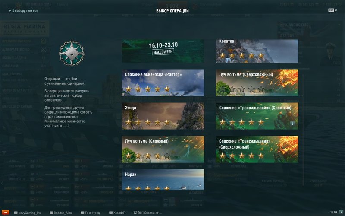Open the red chat channels button
This screenshot has height=216, width=345.
[6, 213]
